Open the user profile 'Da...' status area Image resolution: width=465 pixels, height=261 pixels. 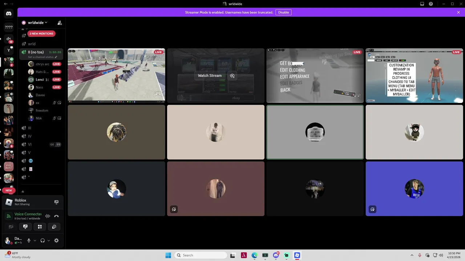[x=14, y=240]
